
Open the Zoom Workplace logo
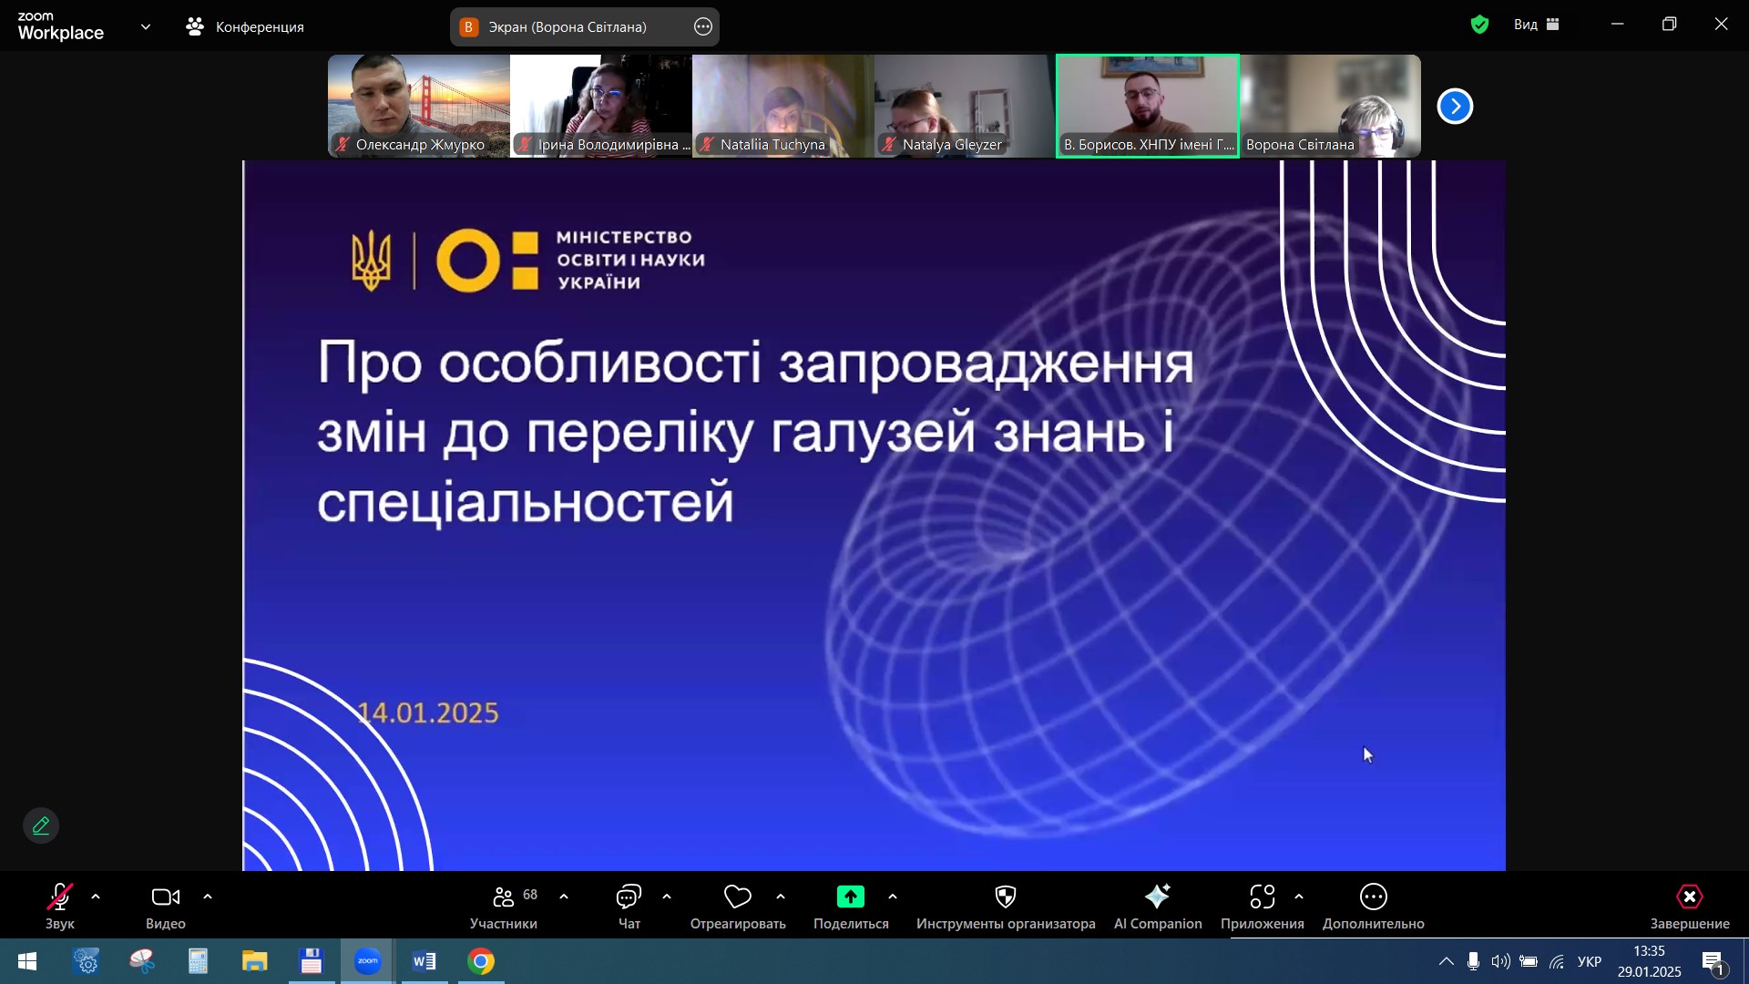tap(61, 26)
